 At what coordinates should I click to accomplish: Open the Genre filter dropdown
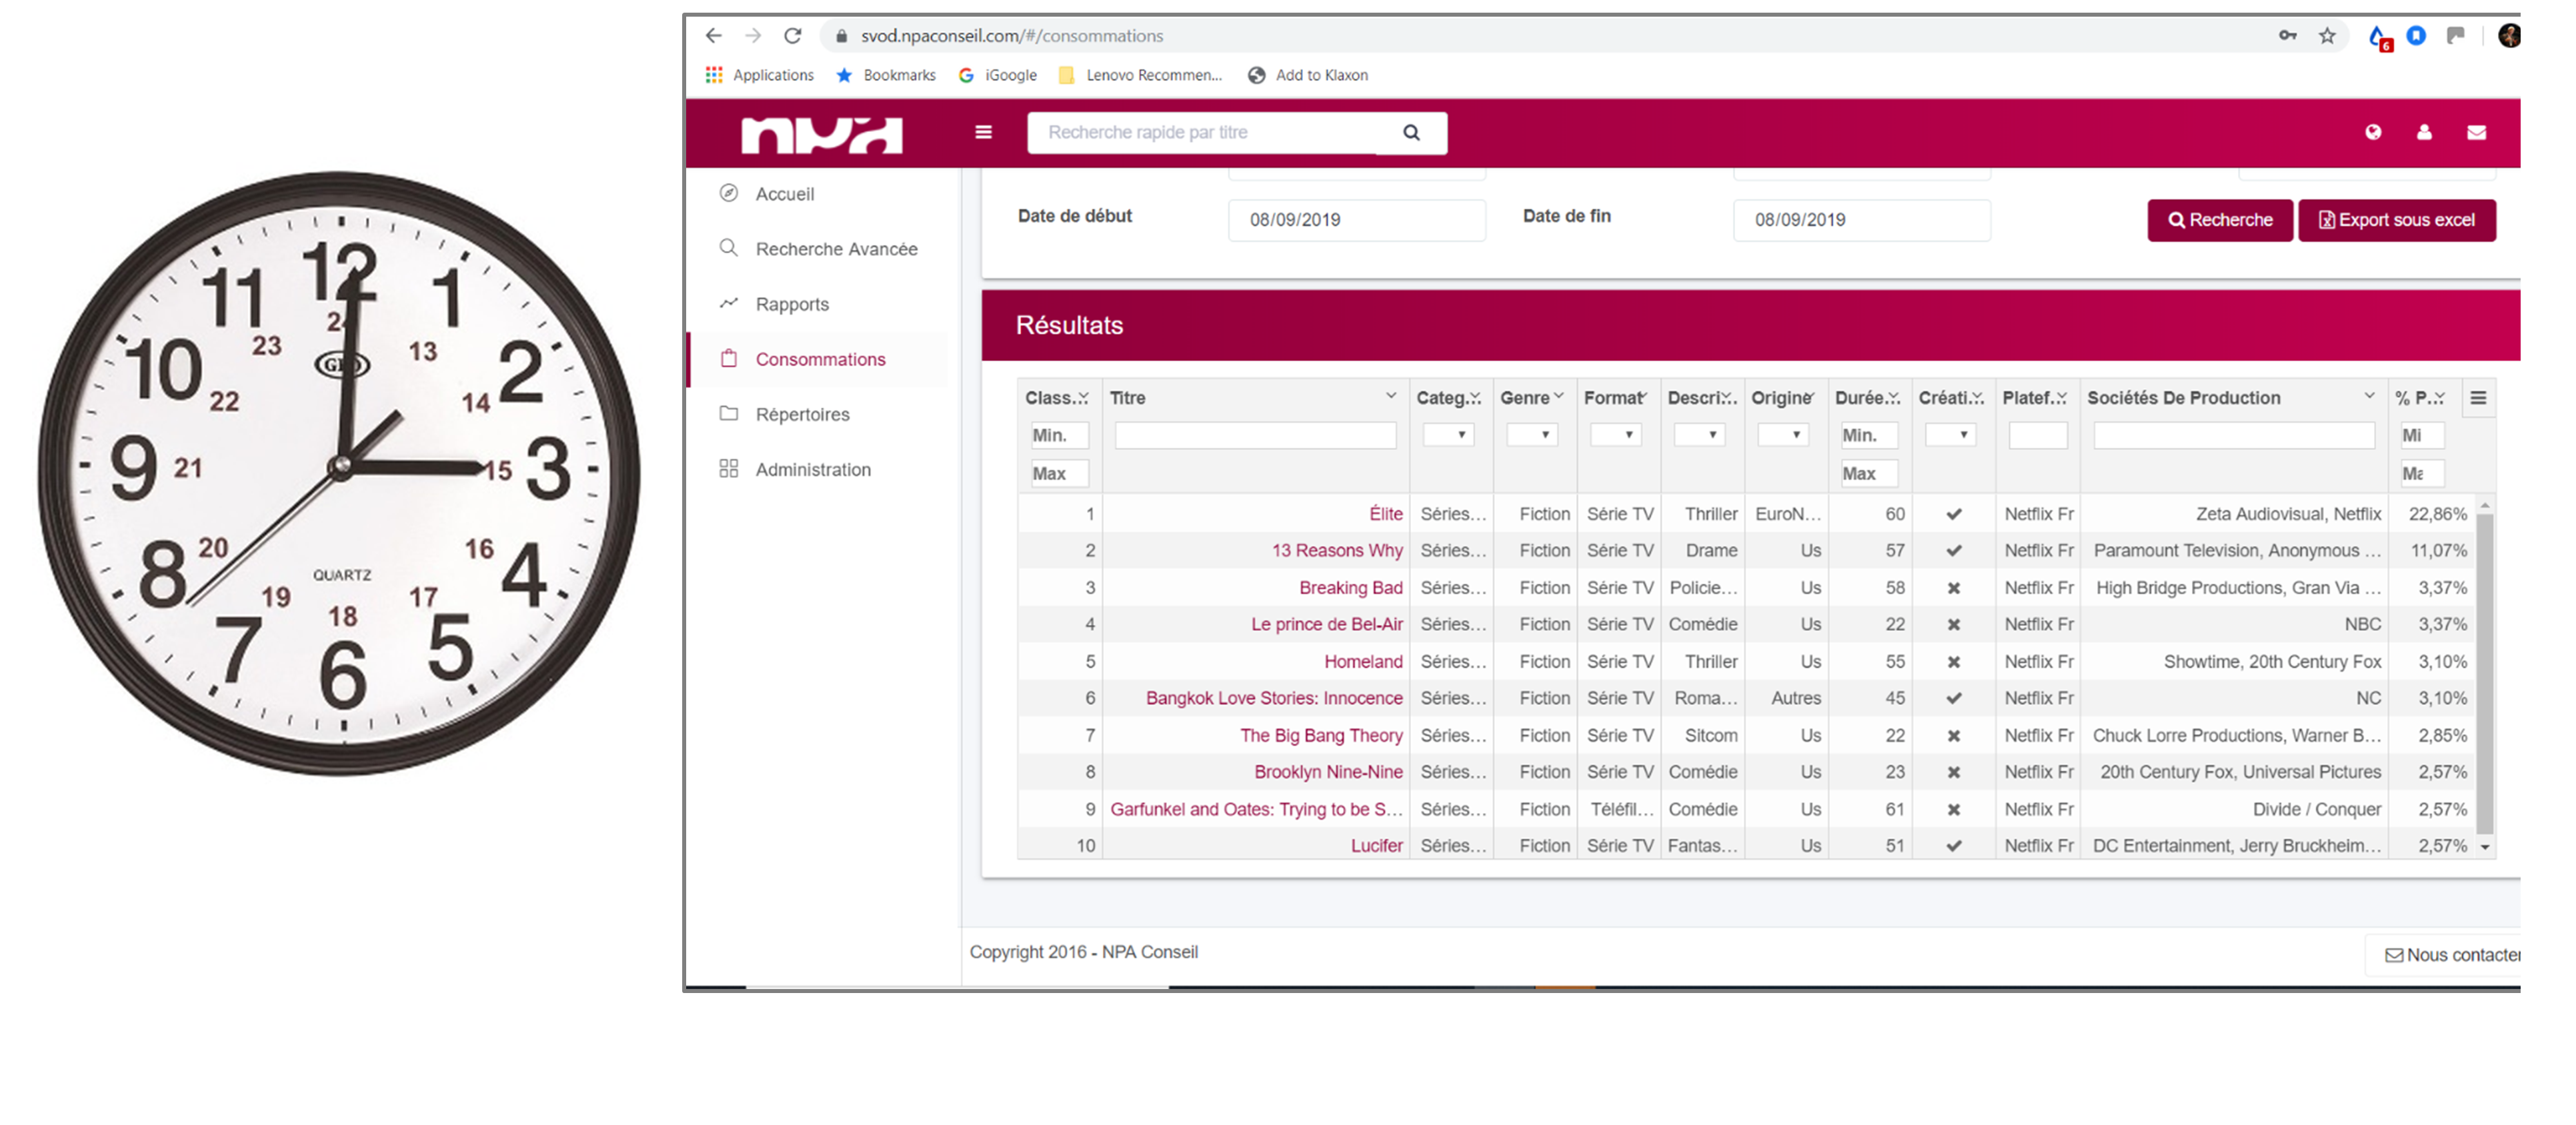click(x=1532, y=435)
